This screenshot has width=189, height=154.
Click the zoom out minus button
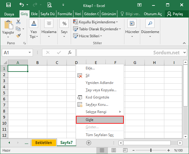pos(134,150)
